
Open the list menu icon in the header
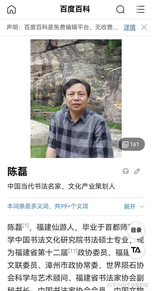[x=141, y=9]
